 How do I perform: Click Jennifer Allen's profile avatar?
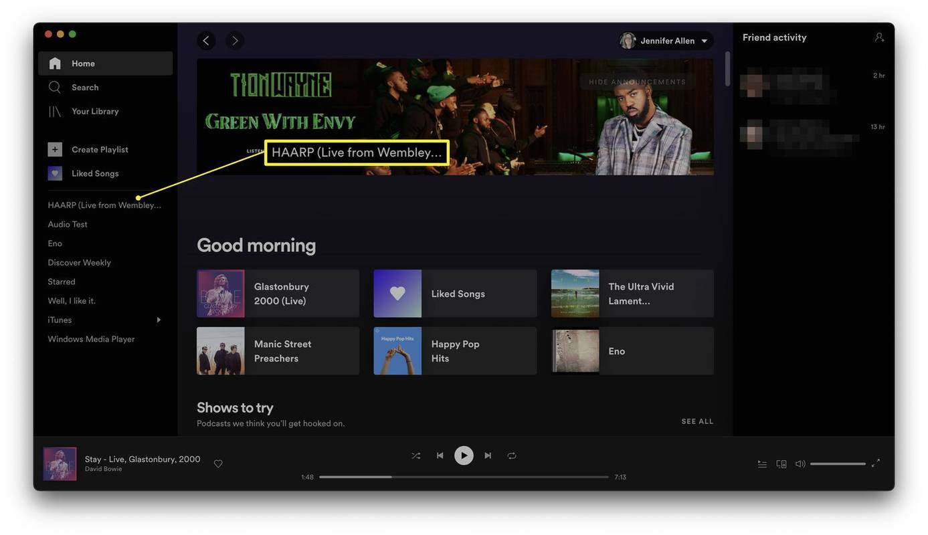(x=628, y=41)
